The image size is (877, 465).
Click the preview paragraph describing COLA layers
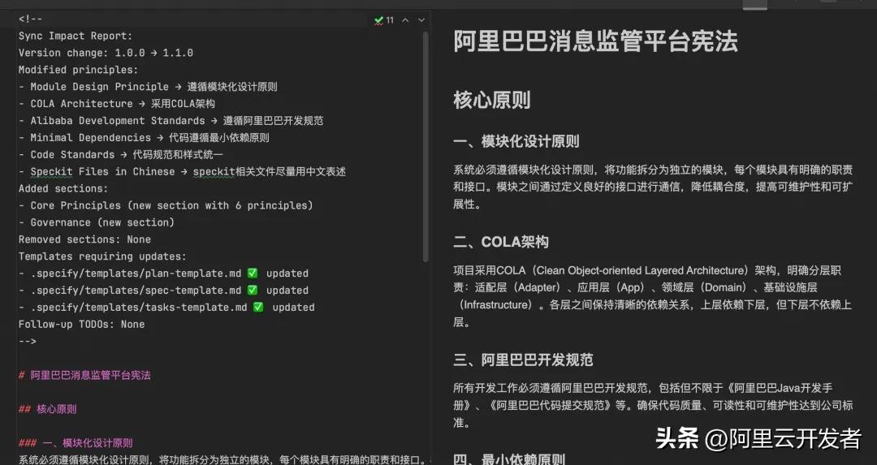click(x=653, y=296)
